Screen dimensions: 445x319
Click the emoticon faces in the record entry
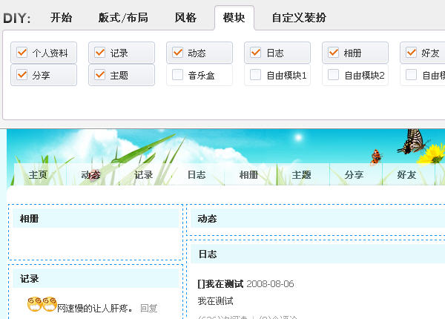click(42, 305)
